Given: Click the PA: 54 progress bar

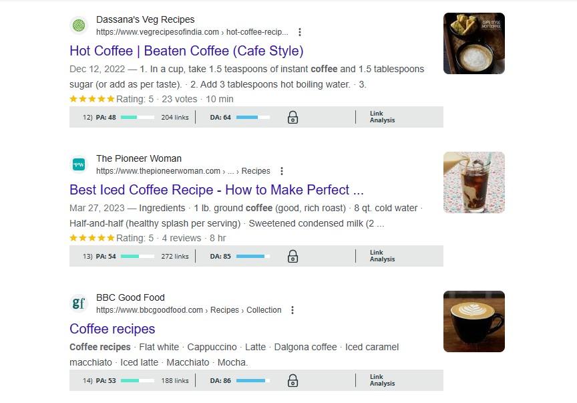Looking at the screenshot, I should (x=138, y=256).
